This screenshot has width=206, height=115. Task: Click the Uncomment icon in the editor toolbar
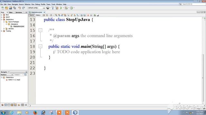(98, 15)
